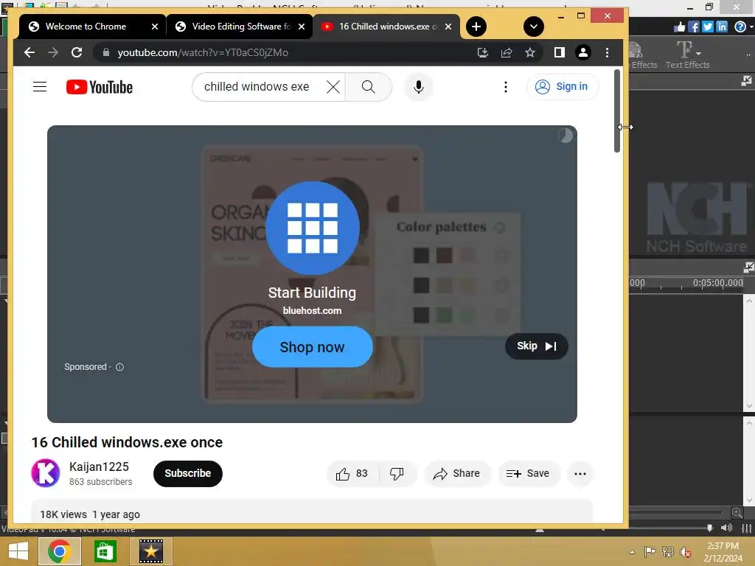Screen dimensions: 755x566
Task: Save the video to a playlist
Action: point(528,474)
